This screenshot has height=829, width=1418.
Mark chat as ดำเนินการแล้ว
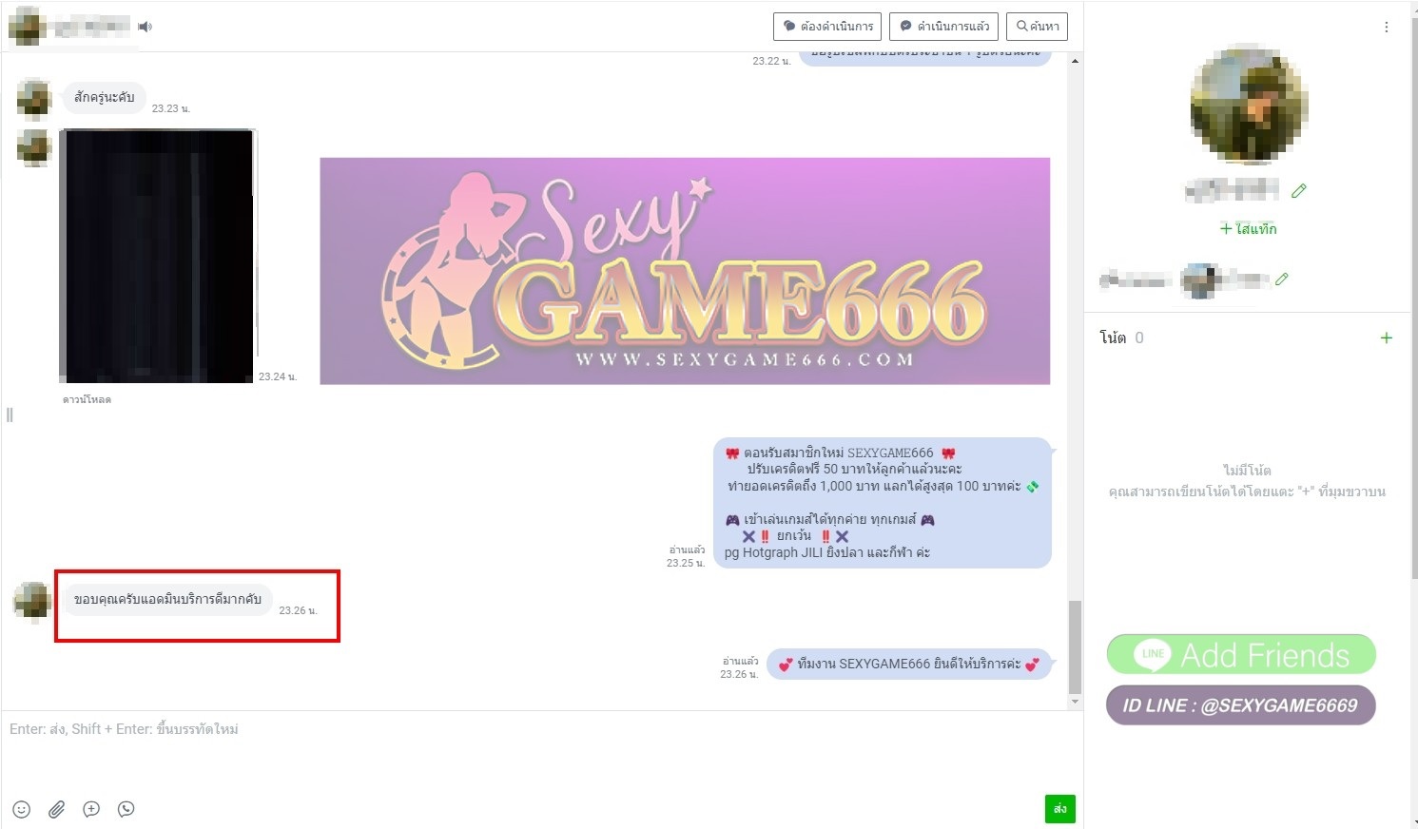pyautogui.click(x=943, y=27)
